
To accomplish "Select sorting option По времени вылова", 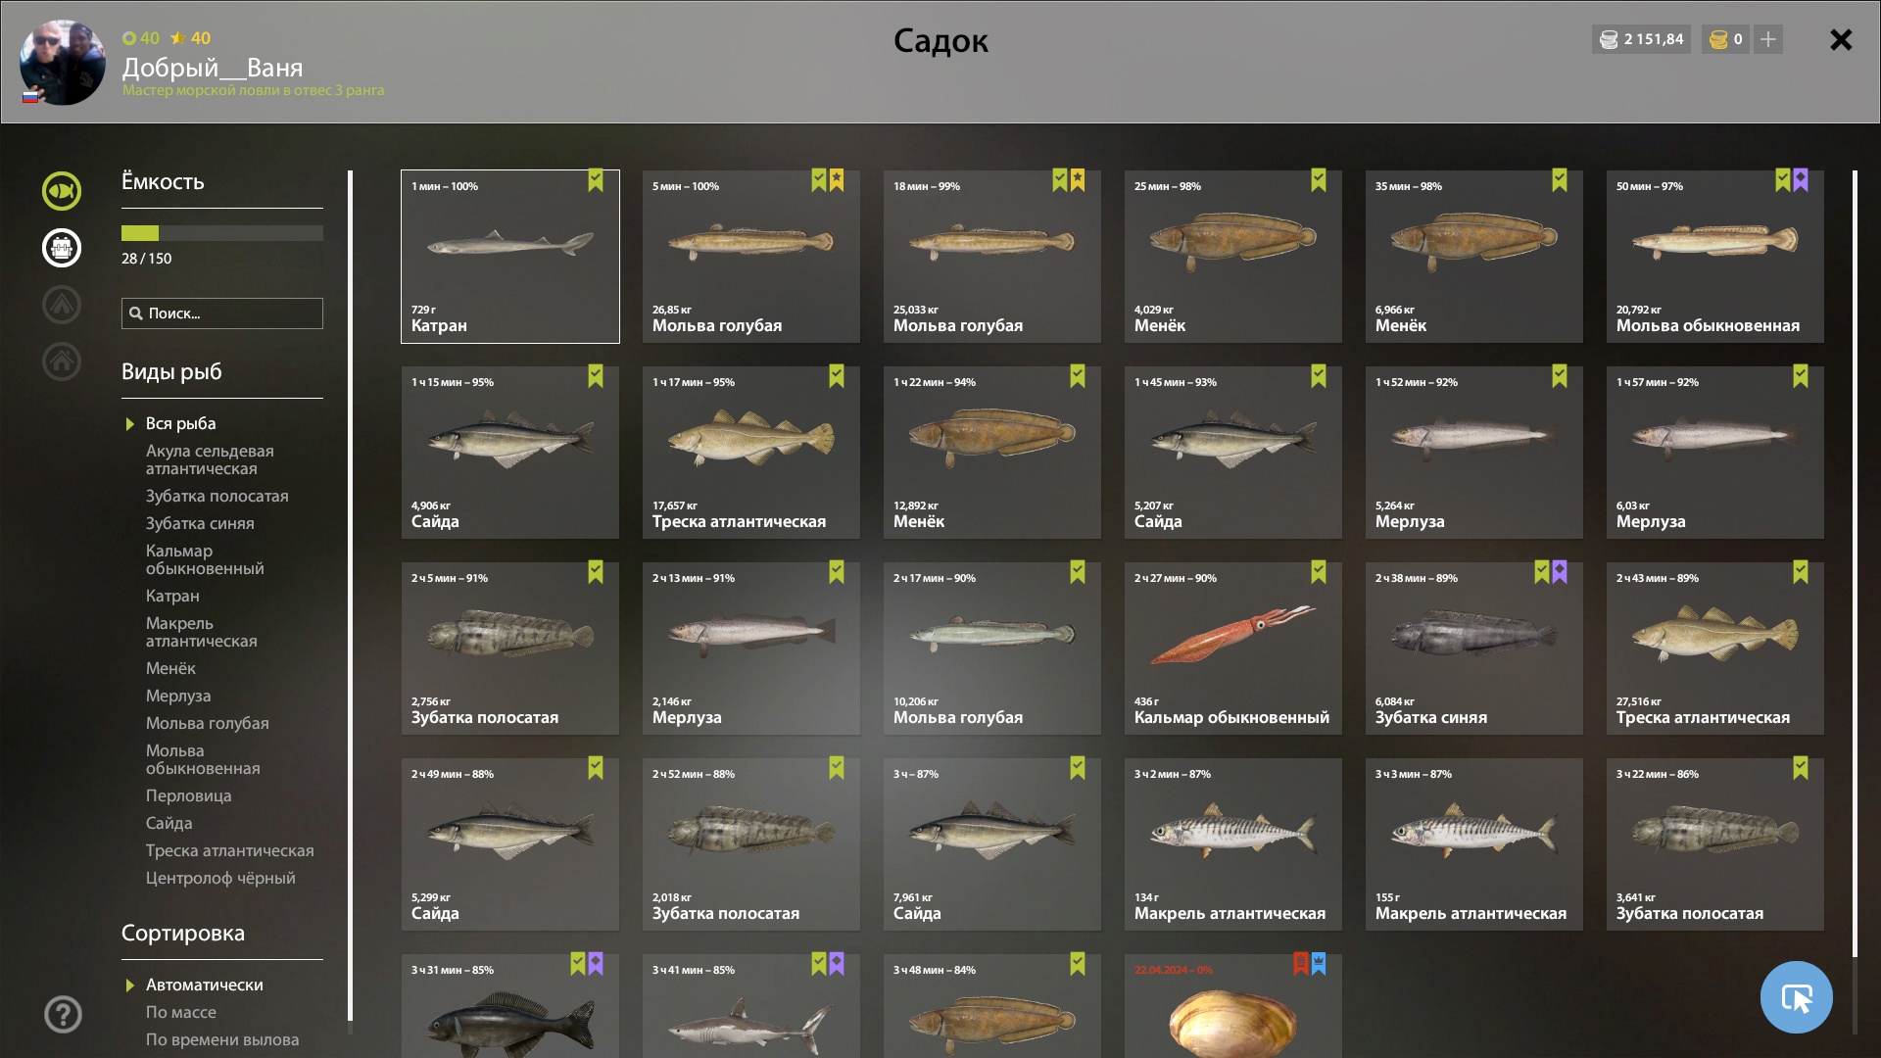I will [x=222, y=1039].
